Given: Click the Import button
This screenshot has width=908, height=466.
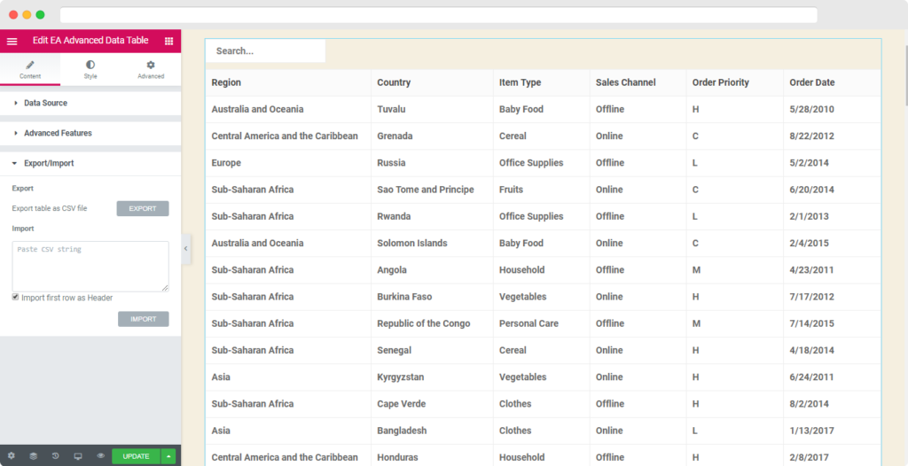Looking at the screenshot, I should pos(143,319).
